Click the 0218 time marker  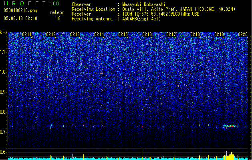point(195,34)
